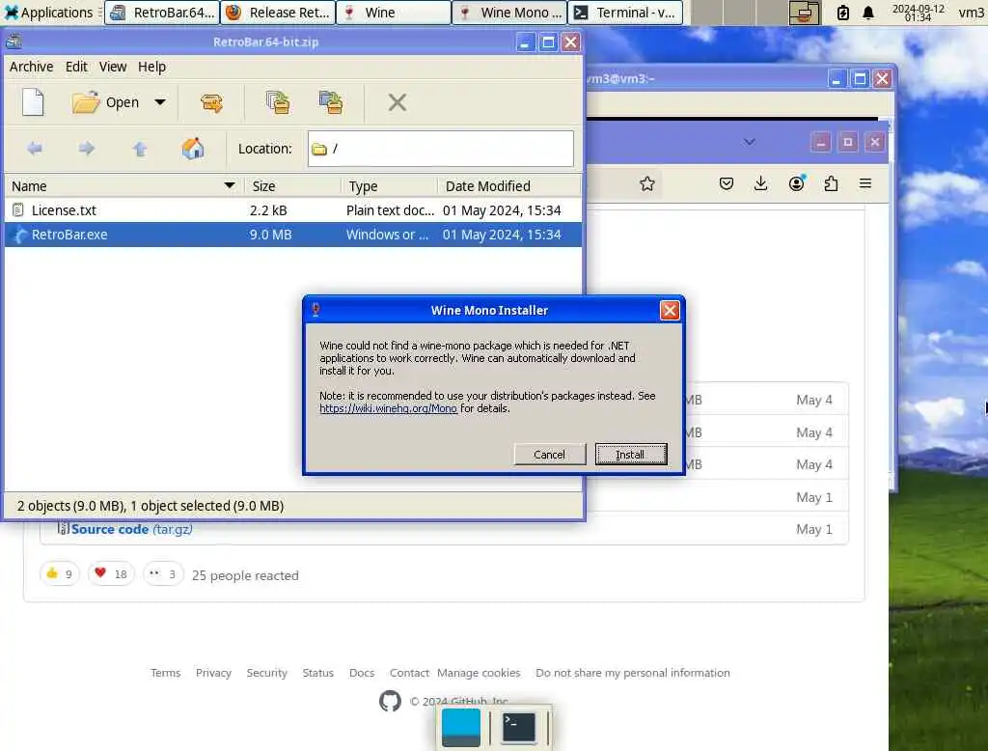Switch to Release Ret... Firefox taskbar item
This screenshot has width=988, height=751.
coord(278,13)
